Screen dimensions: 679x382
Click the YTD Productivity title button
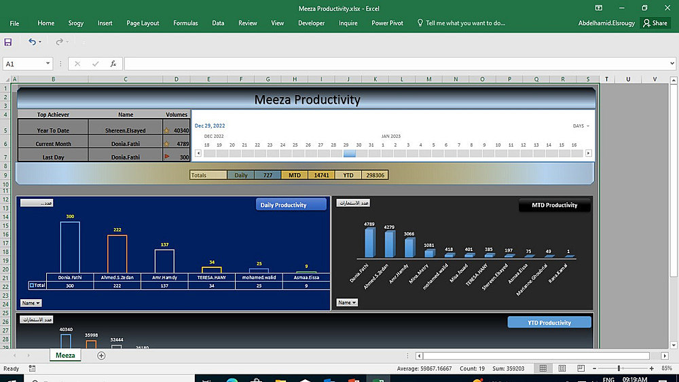[549, 322]
